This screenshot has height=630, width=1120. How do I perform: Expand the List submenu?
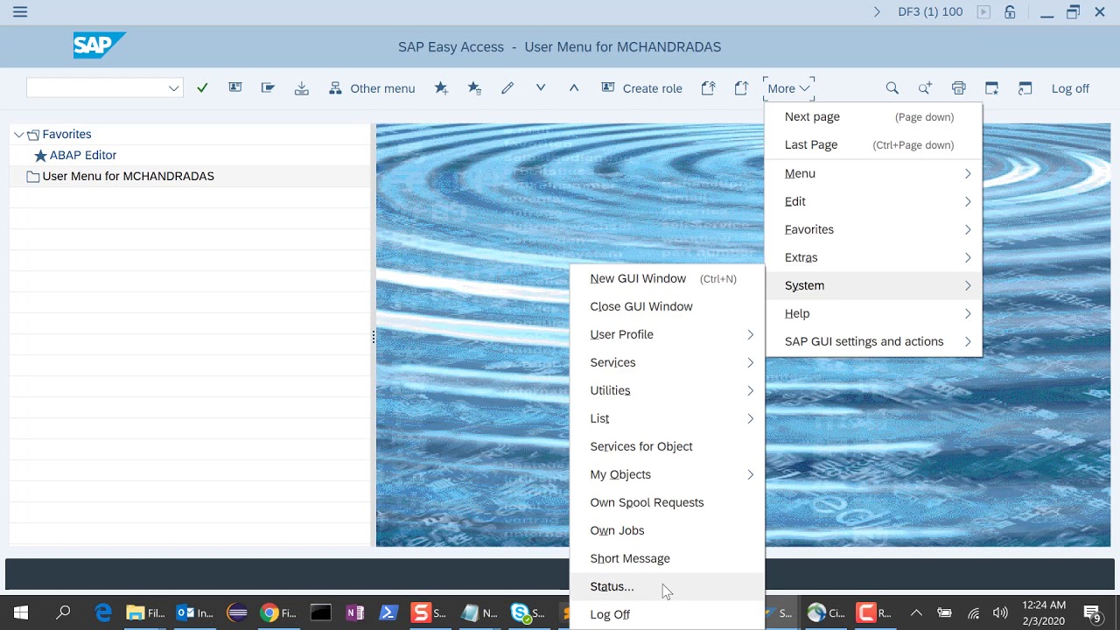pos(667,418)
